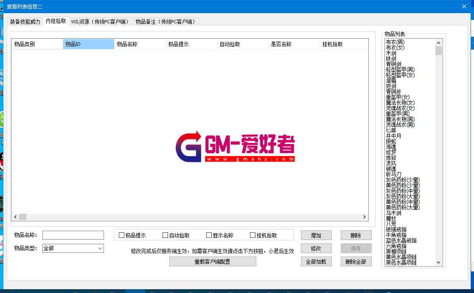Click the table's horizontal scrollbar thumb
This screenshot has height=293, width=474.
tap(22, 217)
